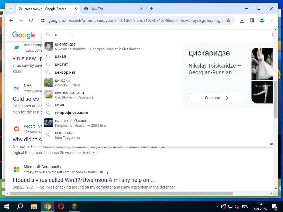Click the See more button
283x212 pixels.
(x=217, y=98)
